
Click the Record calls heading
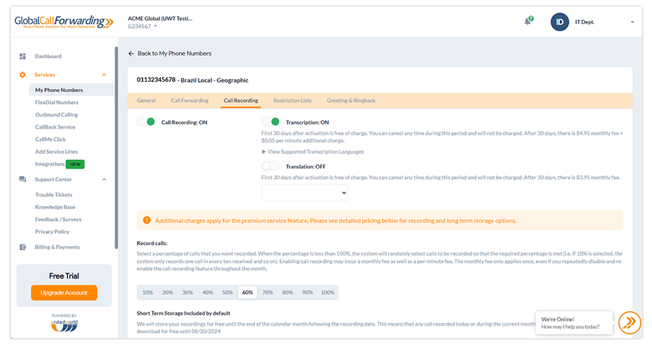click(x=152, y=243)
